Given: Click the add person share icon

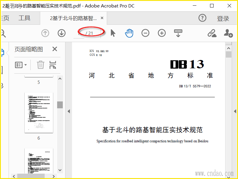Looking at the screenshot, I should pos(228,33).
